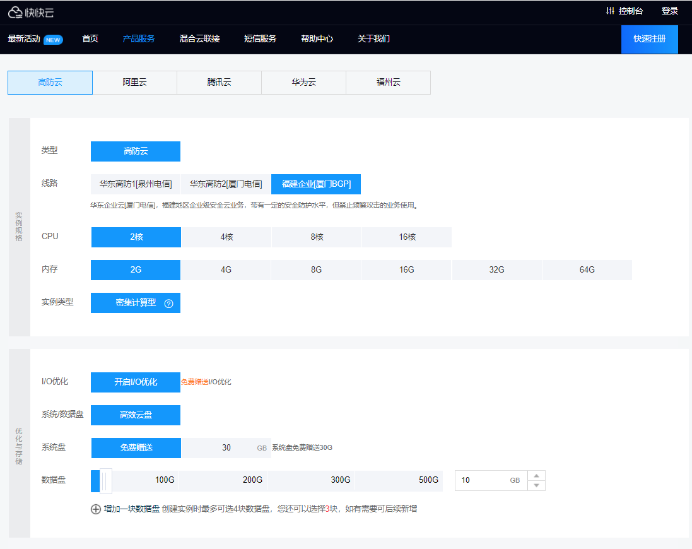Switch to the 华为云 tab
The height and width of the screenshot is (549, 692).
coord(303,83)
